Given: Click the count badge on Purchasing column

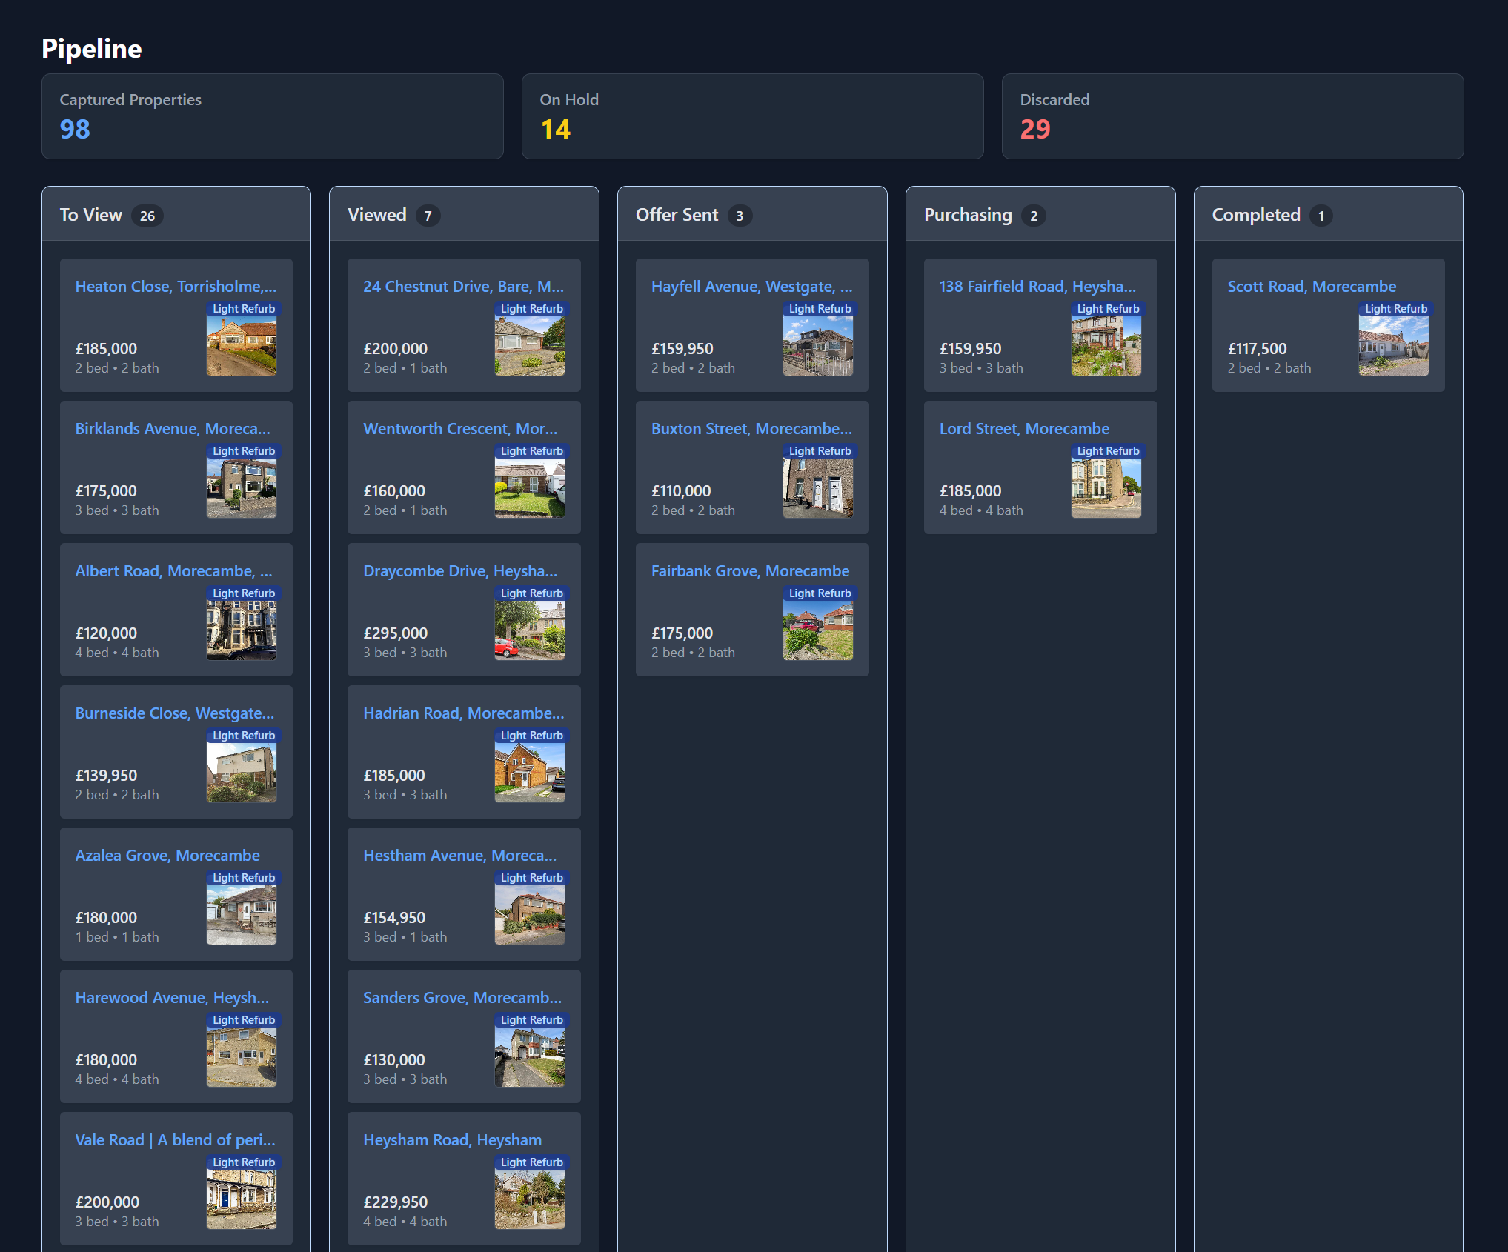Looking at the screenshot, I should point(1033,216).
